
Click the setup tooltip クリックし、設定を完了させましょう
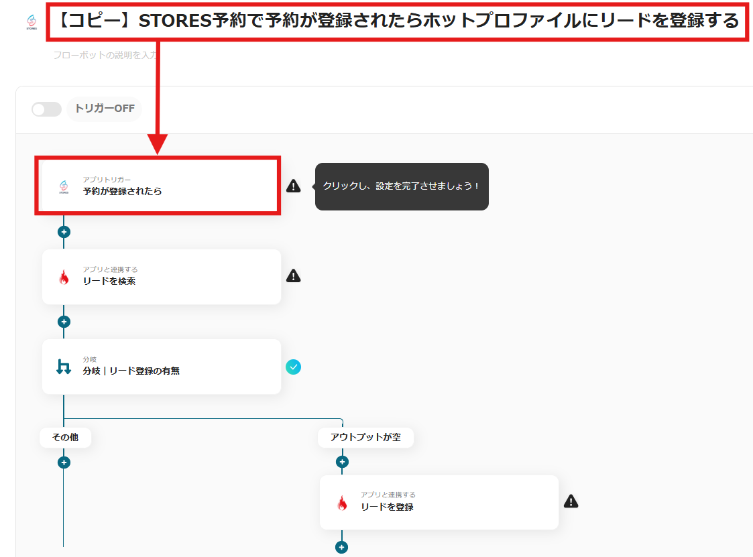[402, 186]
